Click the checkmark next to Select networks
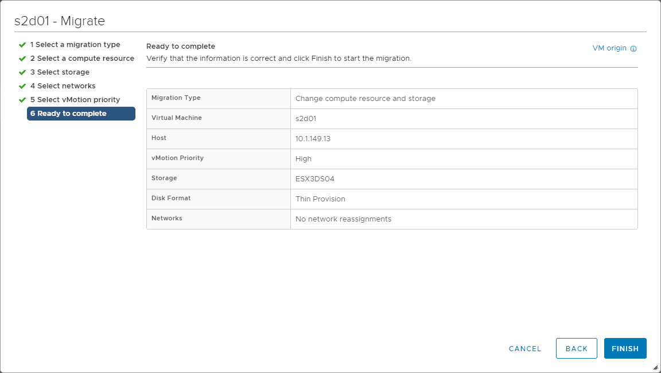 [x=22, y=86]
